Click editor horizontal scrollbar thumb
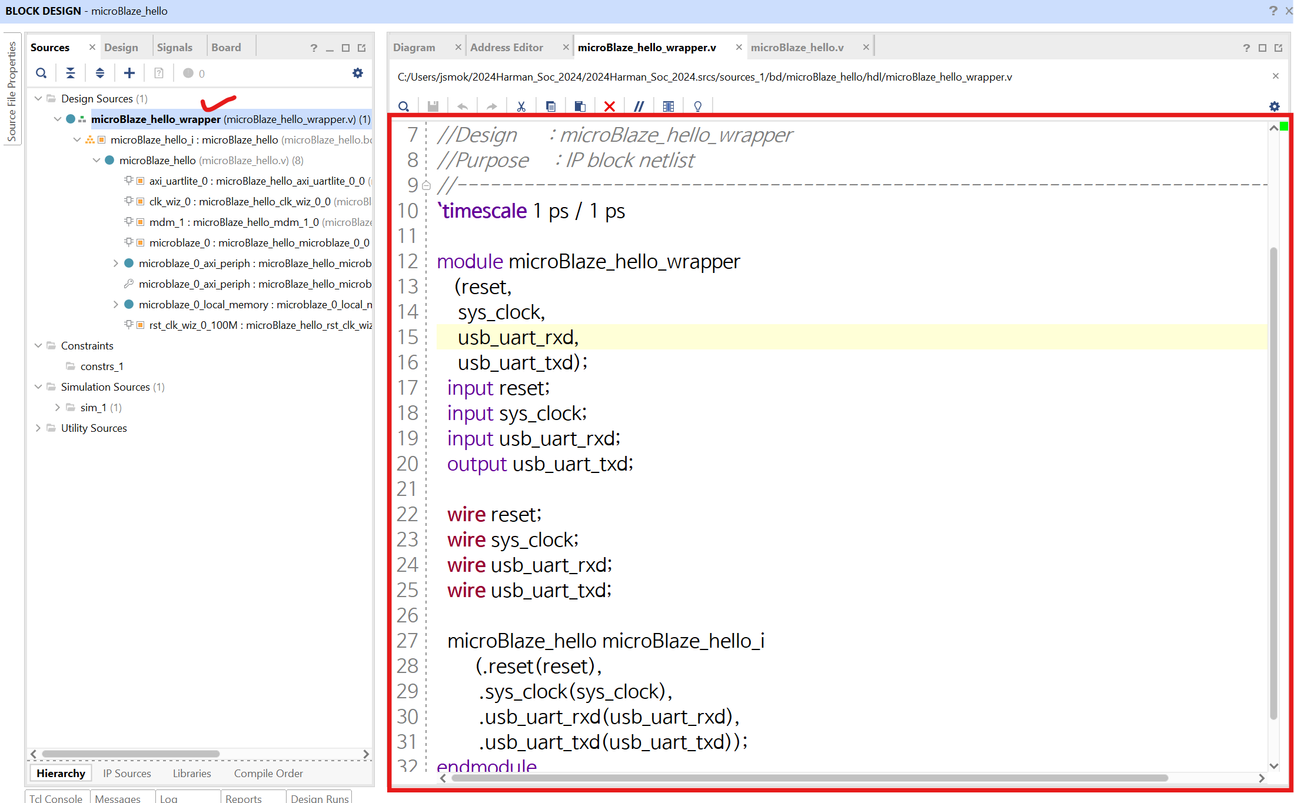Image resolution: width=1294 pixels, height=803 pixels. [x=809, y=778]
